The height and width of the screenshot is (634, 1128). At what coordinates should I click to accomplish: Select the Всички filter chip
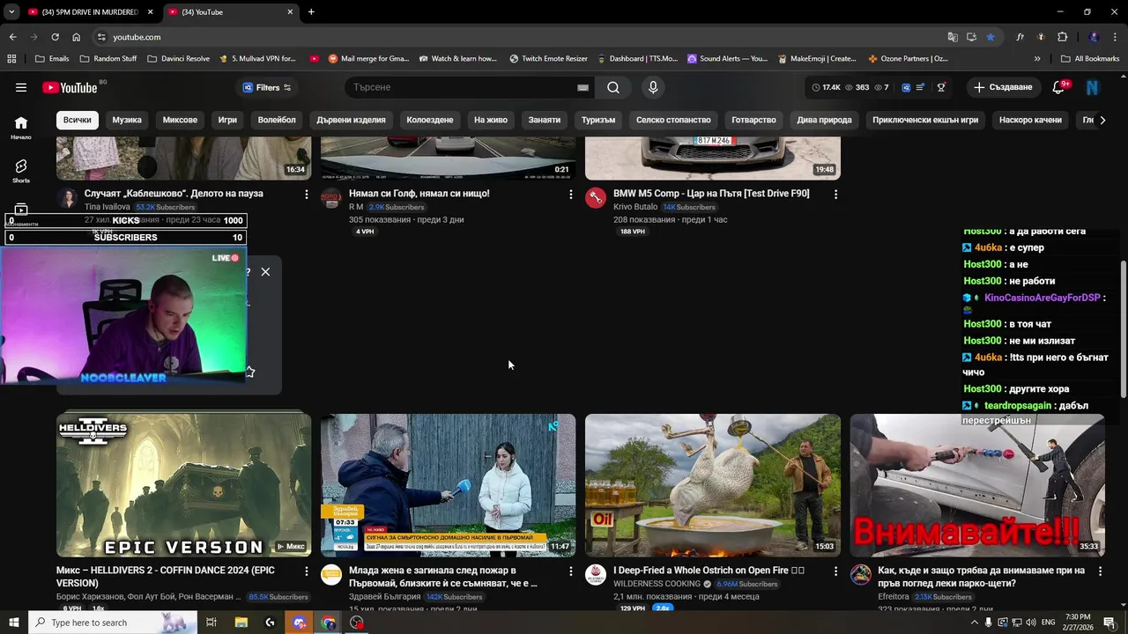click(77, 120)
